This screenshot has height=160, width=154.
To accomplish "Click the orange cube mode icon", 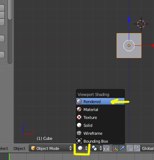I will [x=33, y=148].
